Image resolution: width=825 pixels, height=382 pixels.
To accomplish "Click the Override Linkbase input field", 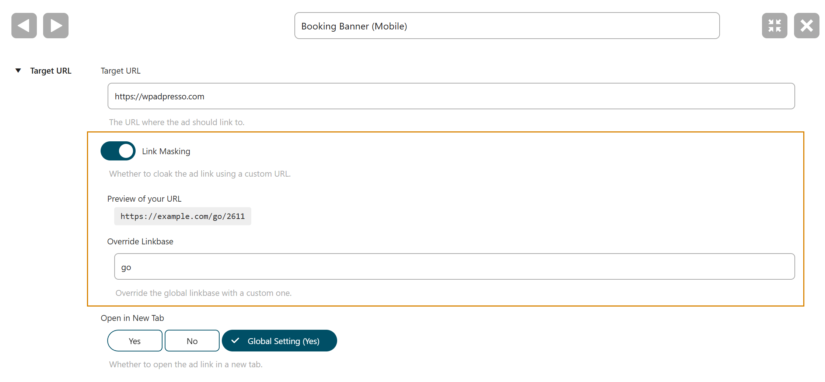I will 454,266.
